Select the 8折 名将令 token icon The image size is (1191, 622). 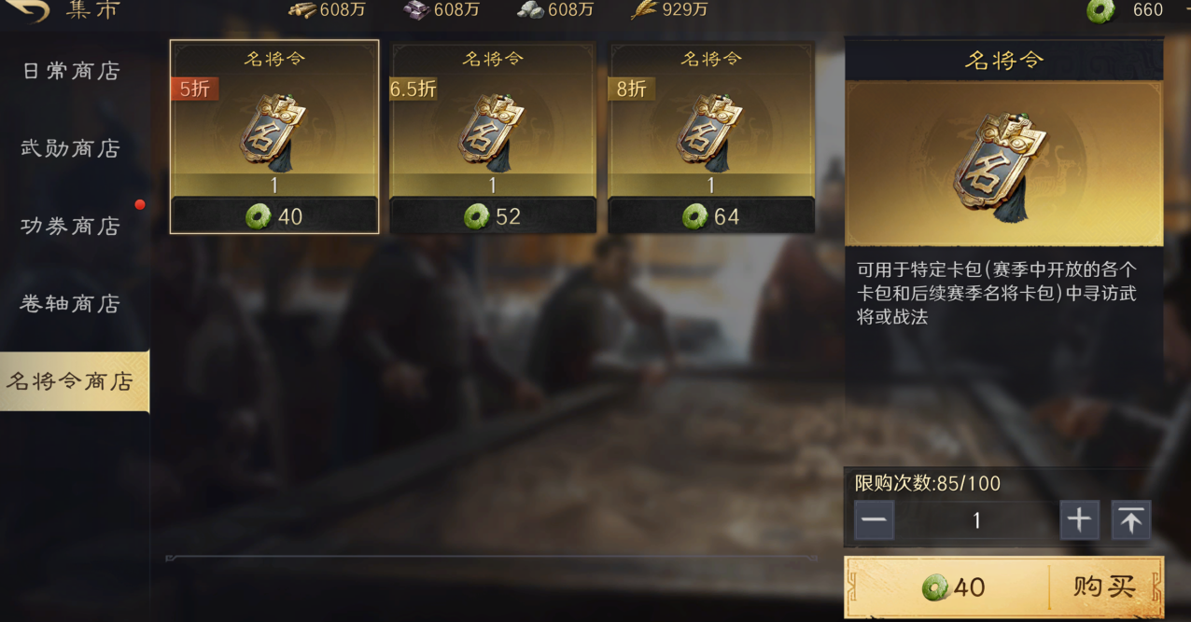pyautogui.click(x=710, y=134)
